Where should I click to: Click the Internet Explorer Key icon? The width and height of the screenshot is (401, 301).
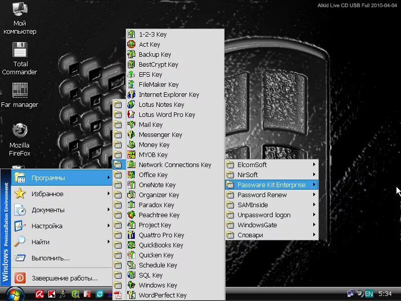point(131,94)
